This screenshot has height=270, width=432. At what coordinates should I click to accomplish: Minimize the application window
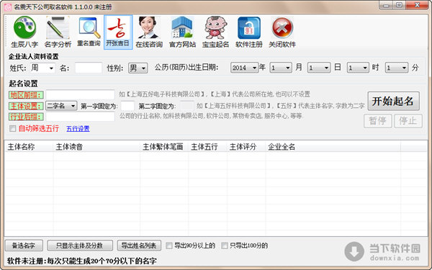386,5
